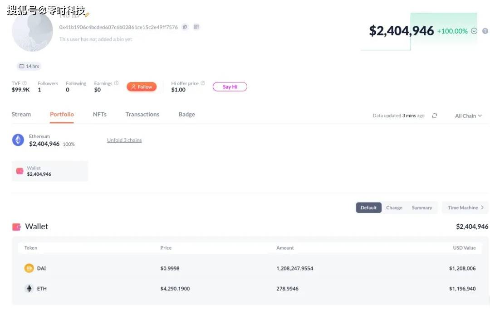Open the Time Machine
490x309 pixels.
465,208
